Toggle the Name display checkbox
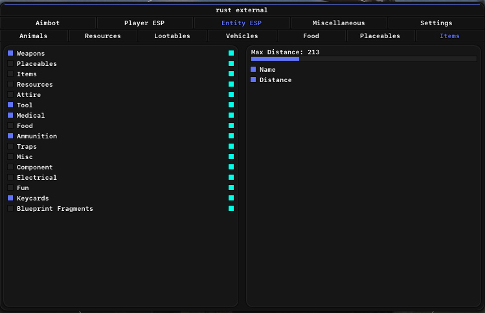The width and height of the screenshot is (485, 313). tap(253, 69)
